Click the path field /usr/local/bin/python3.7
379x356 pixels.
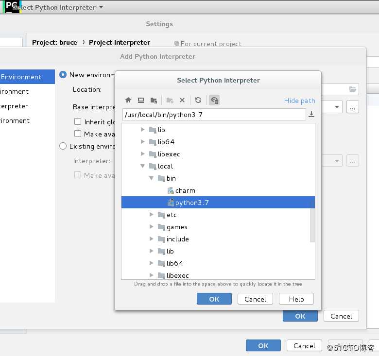214,114
